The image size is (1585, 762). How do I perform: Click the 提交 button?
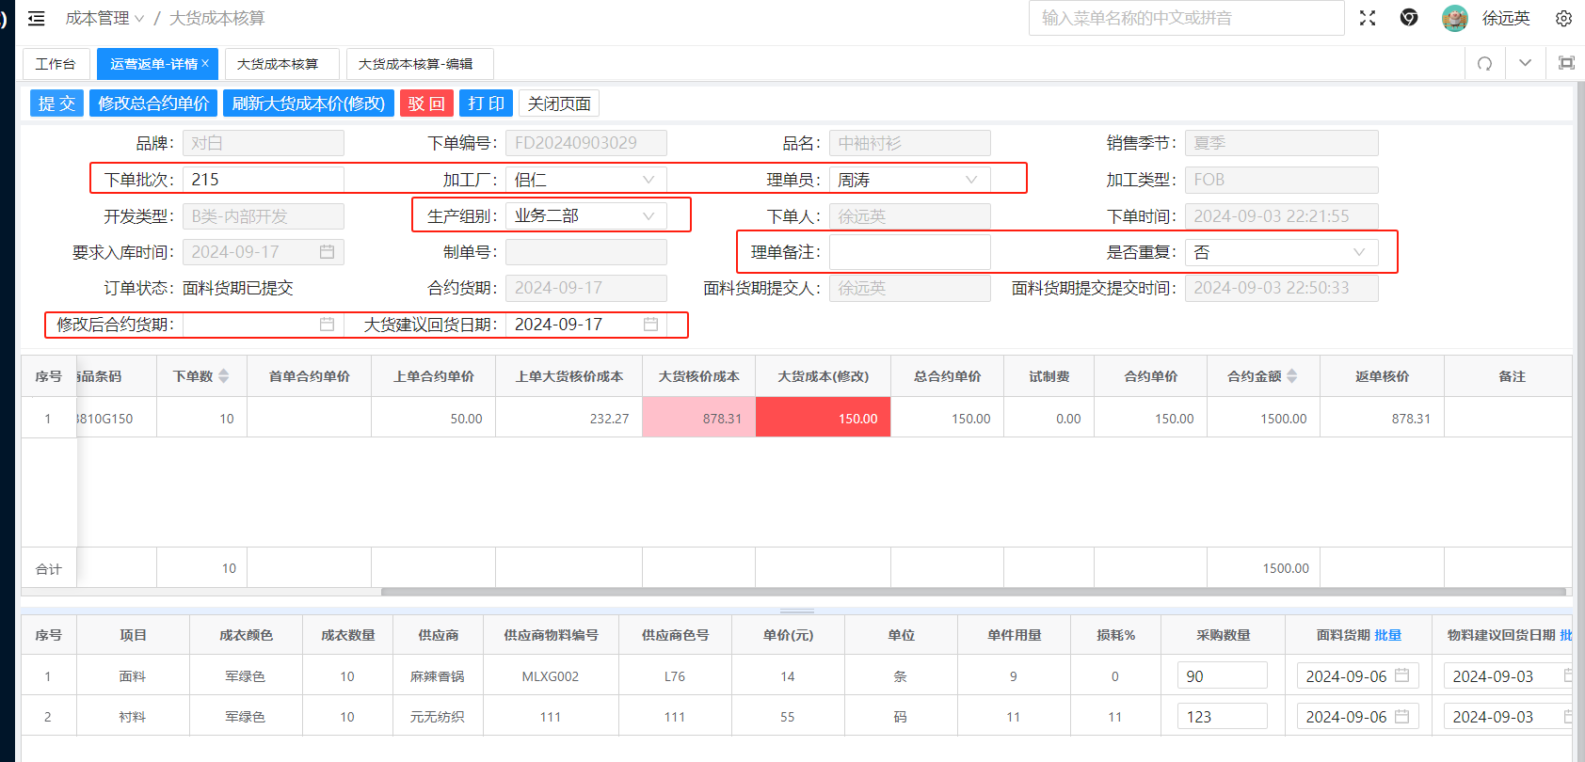tap(56, 103)
